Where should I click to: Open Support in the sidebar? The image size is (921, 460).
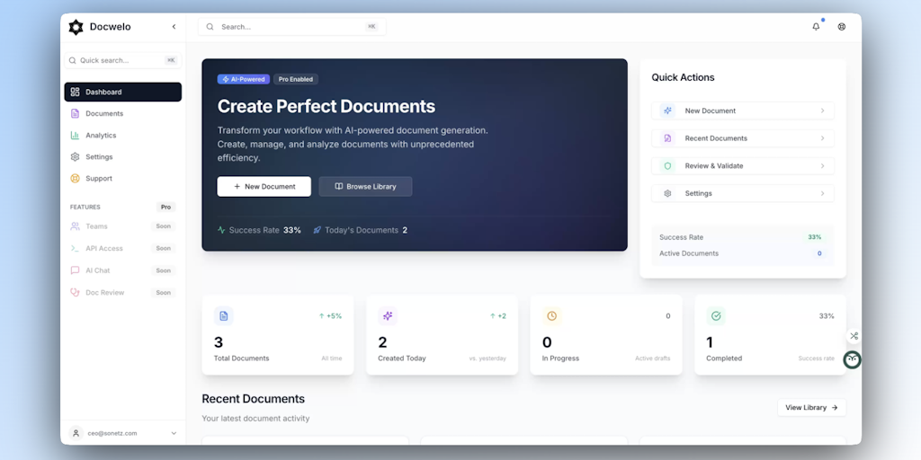tap(122, 179)
